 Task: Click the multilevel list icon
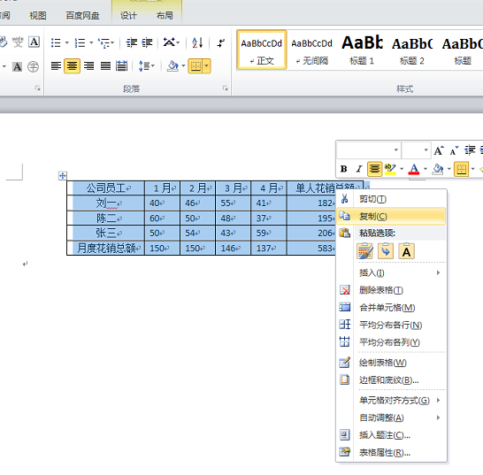tap(103, 42)
